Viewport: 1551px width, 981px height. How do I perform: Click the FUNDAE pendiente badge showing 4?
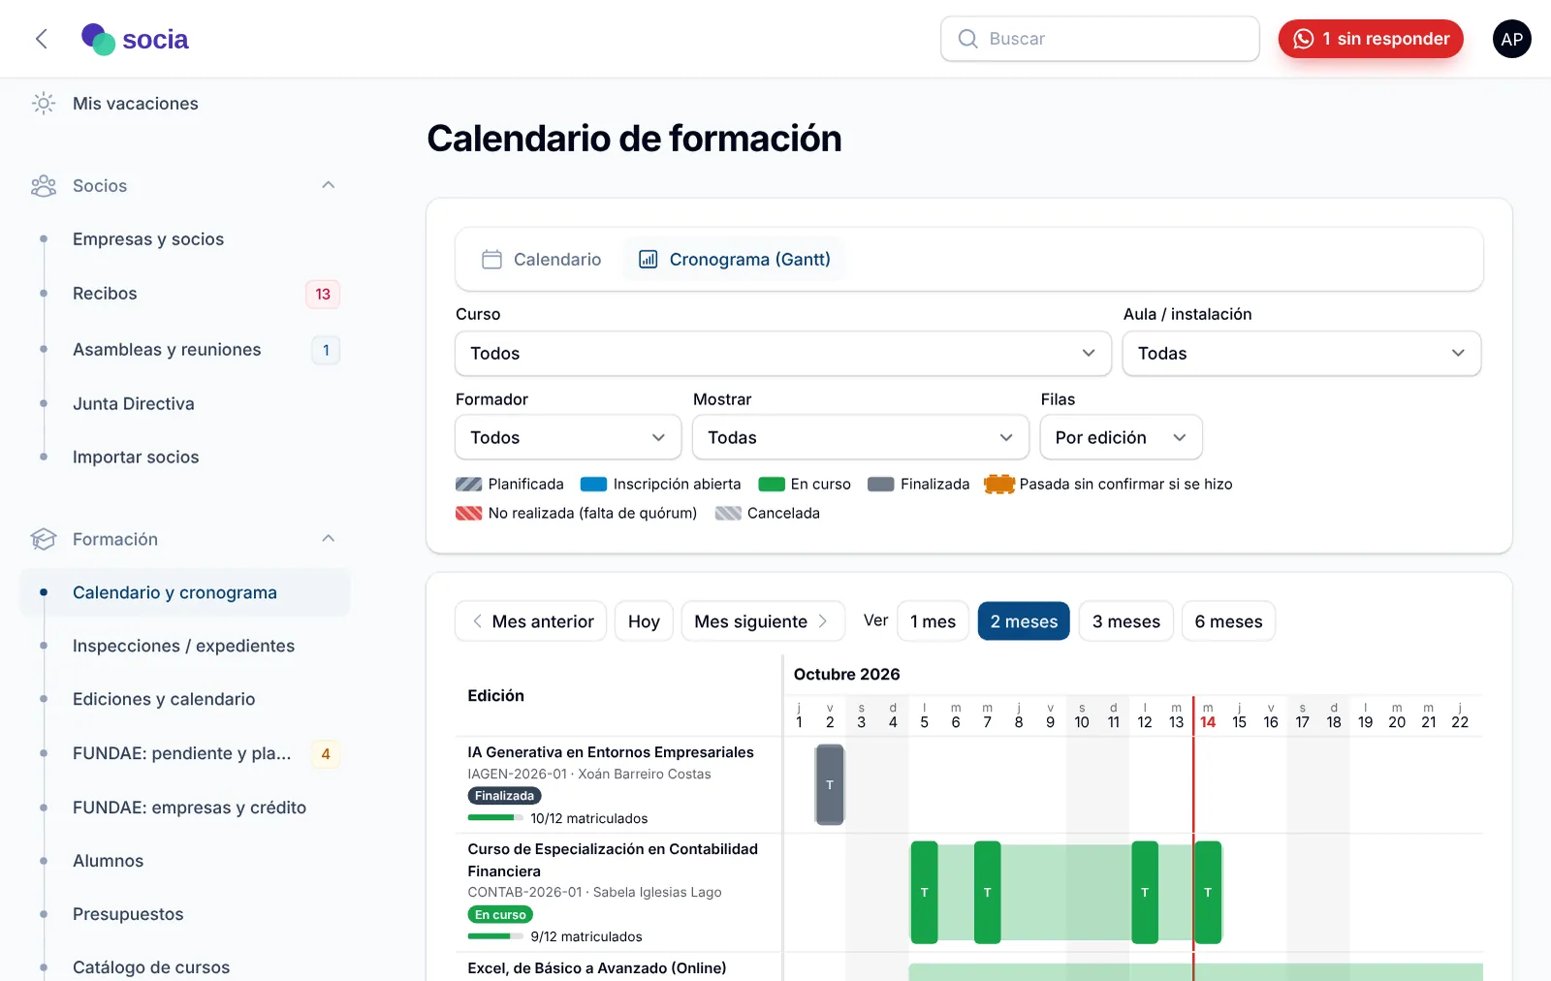tap(326, 754)
